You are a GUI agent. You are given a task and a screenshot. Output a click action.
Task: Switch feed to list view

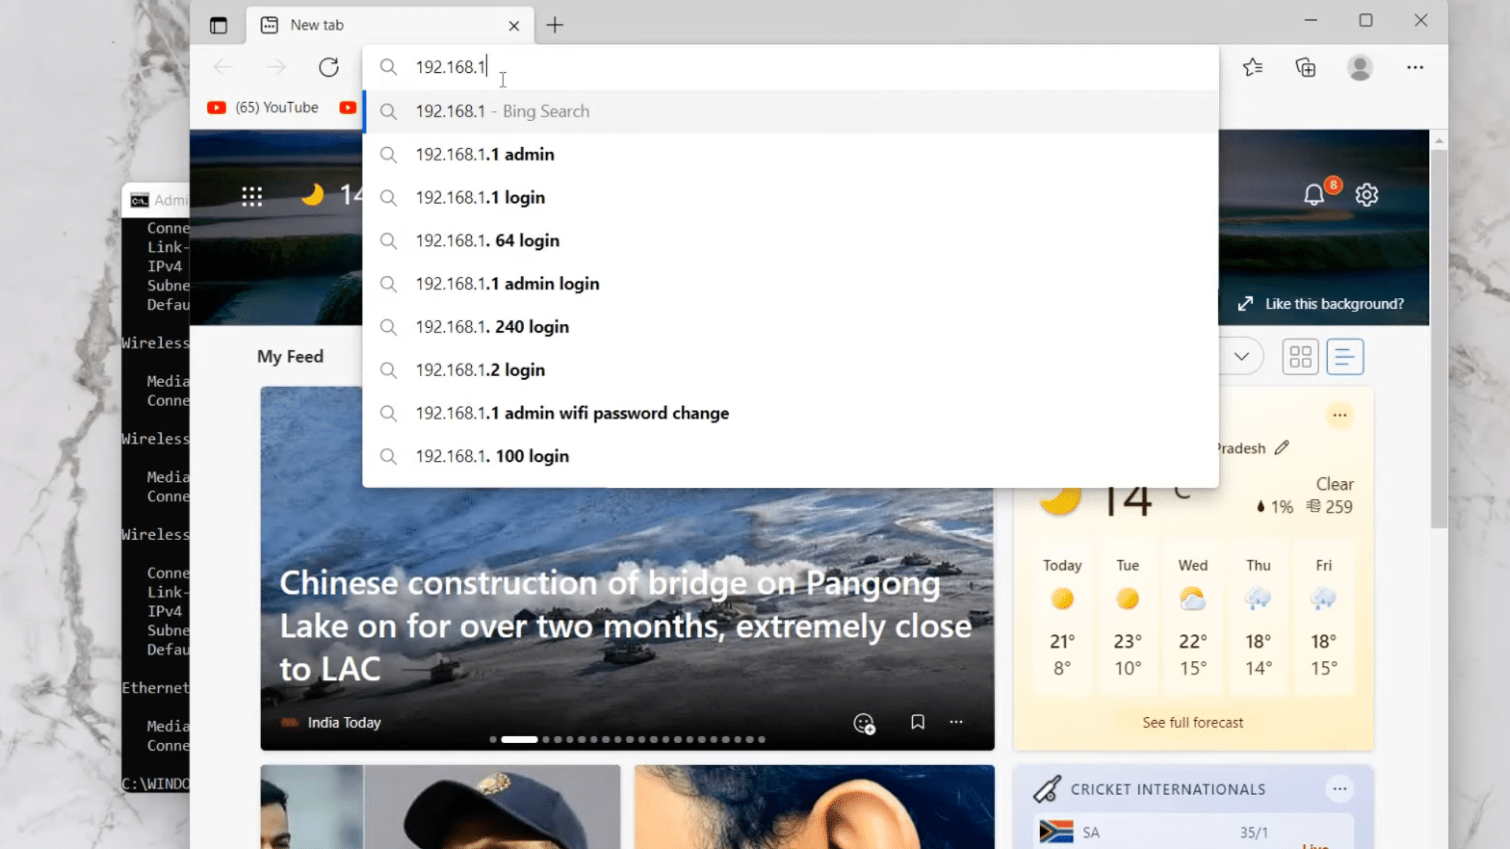point(1345,357)
